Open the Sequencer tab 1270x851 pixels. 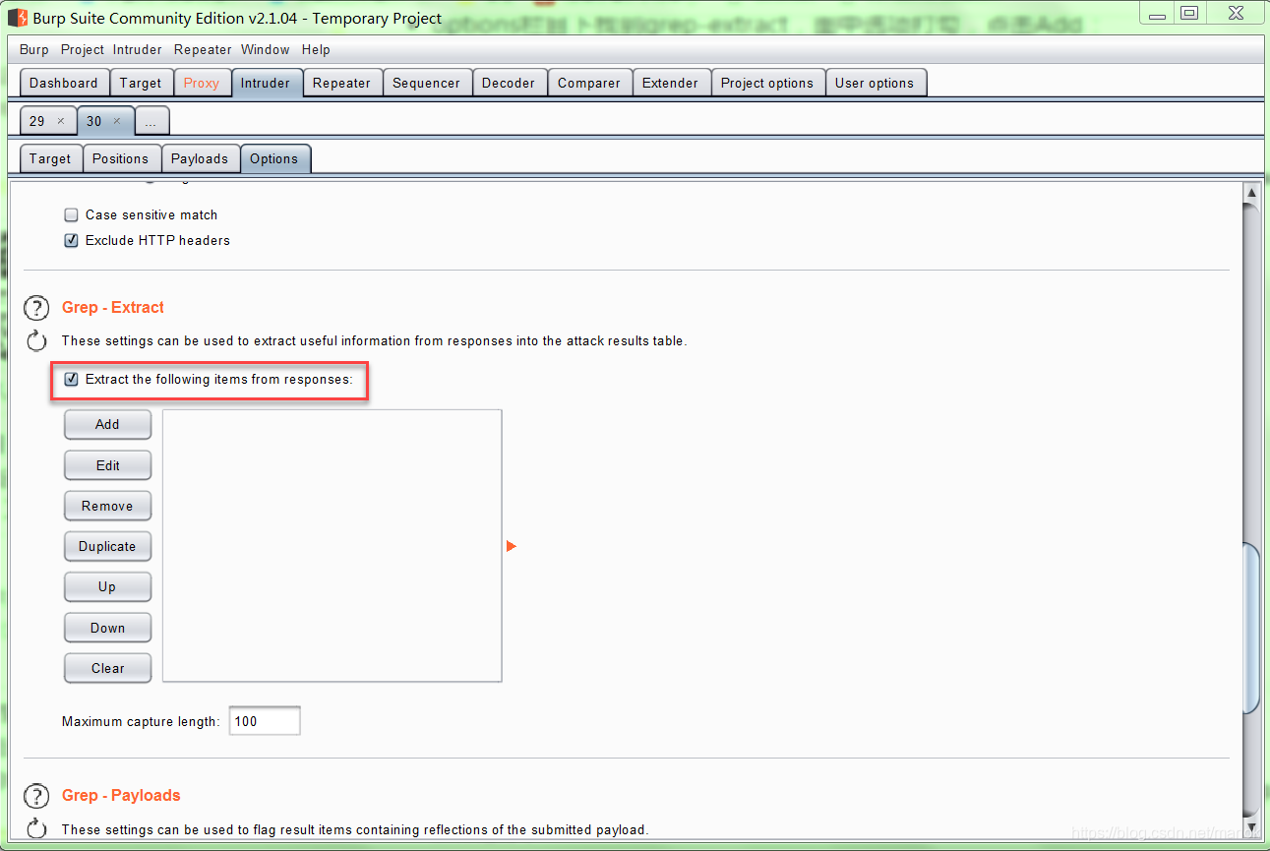click(x=426, y=83)
